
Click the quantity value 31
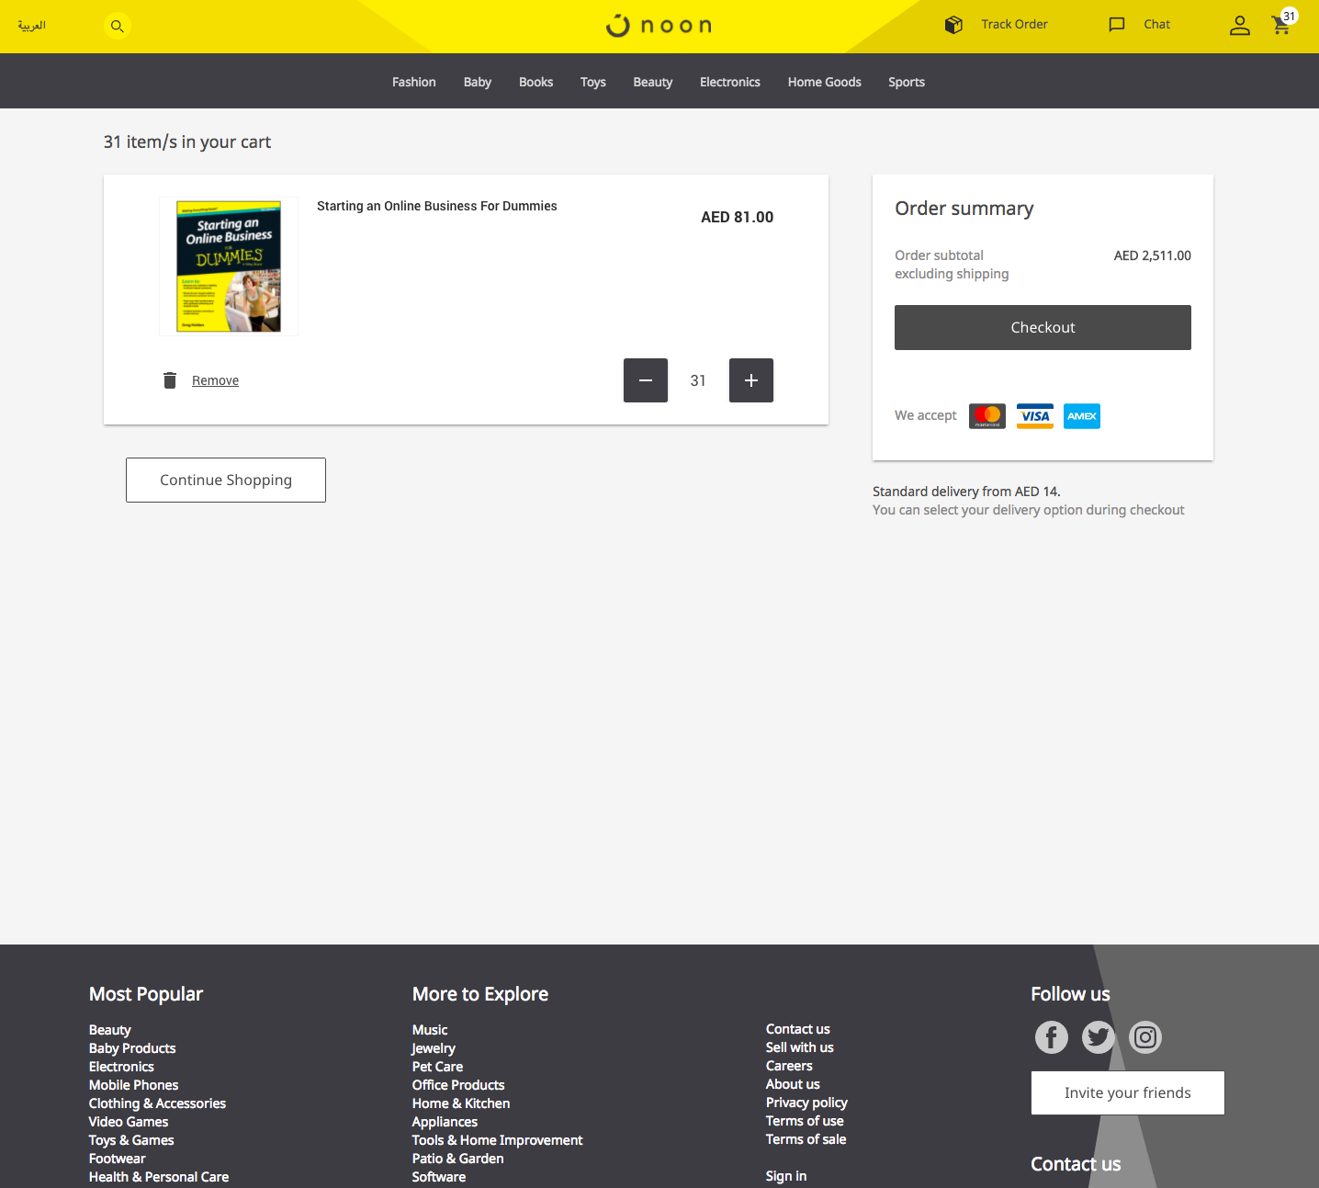pos(698,380)
